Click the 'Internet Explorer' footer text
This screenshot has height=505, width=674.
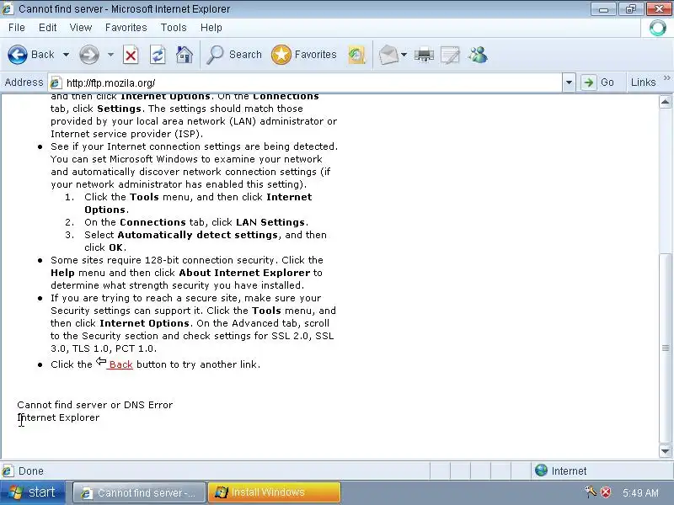pyautogui.click(x=58, y=417)
